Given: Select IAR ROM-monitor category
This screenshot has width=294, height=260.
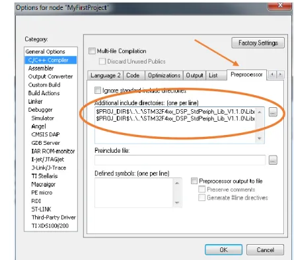Looking at the screenshot, I should click(x=53, y=152).
